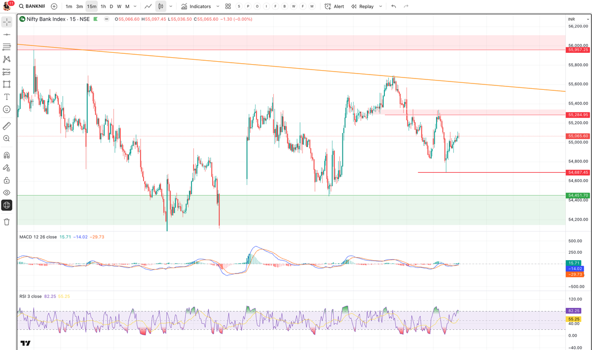Viewport: 592px width, 350px height.
Task: Select the ruler measure tool
Action: tap(7, 126)
